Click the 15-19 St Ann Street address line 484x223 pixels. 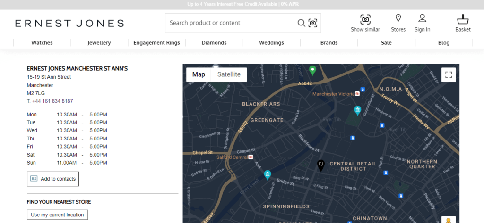49,77
